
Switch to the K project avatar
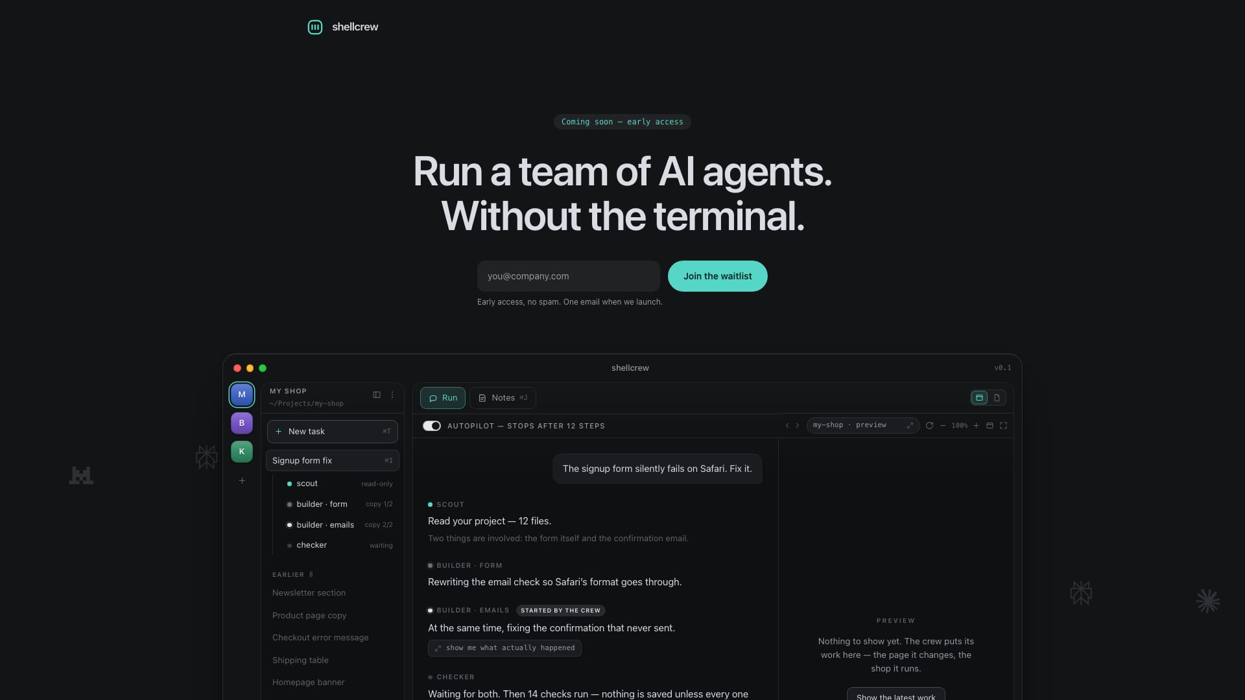[242, 451]
